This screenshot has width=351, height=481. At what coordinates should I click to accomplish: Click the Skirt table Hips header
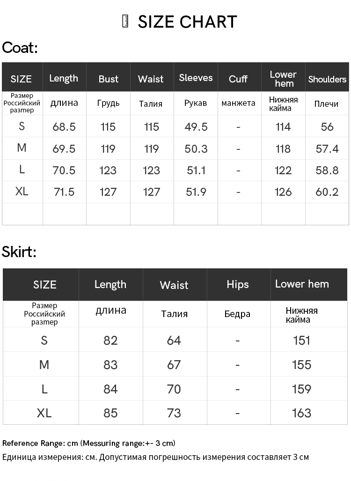pyautogui.click(x=238, y=284)
